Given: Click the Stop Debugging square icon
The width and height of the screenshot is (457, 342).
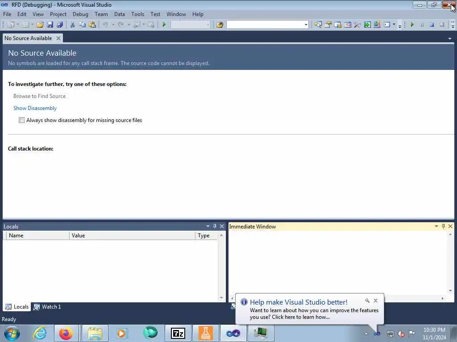Looking at the screenshot, I should [432, 25].
